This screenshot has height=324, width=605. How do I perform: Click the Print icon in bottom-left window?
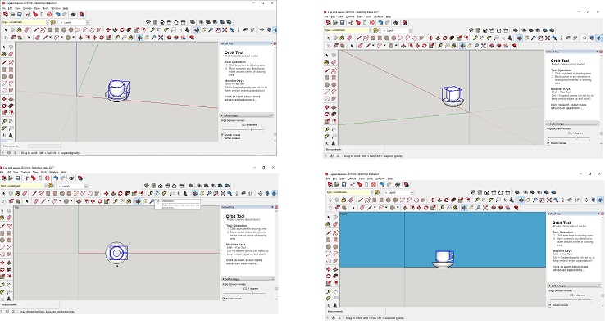click(71, 178)
